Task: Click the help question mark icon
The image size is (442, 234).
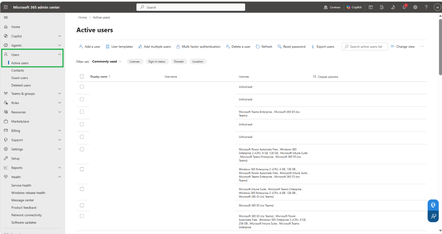Action: click(426, 7)
